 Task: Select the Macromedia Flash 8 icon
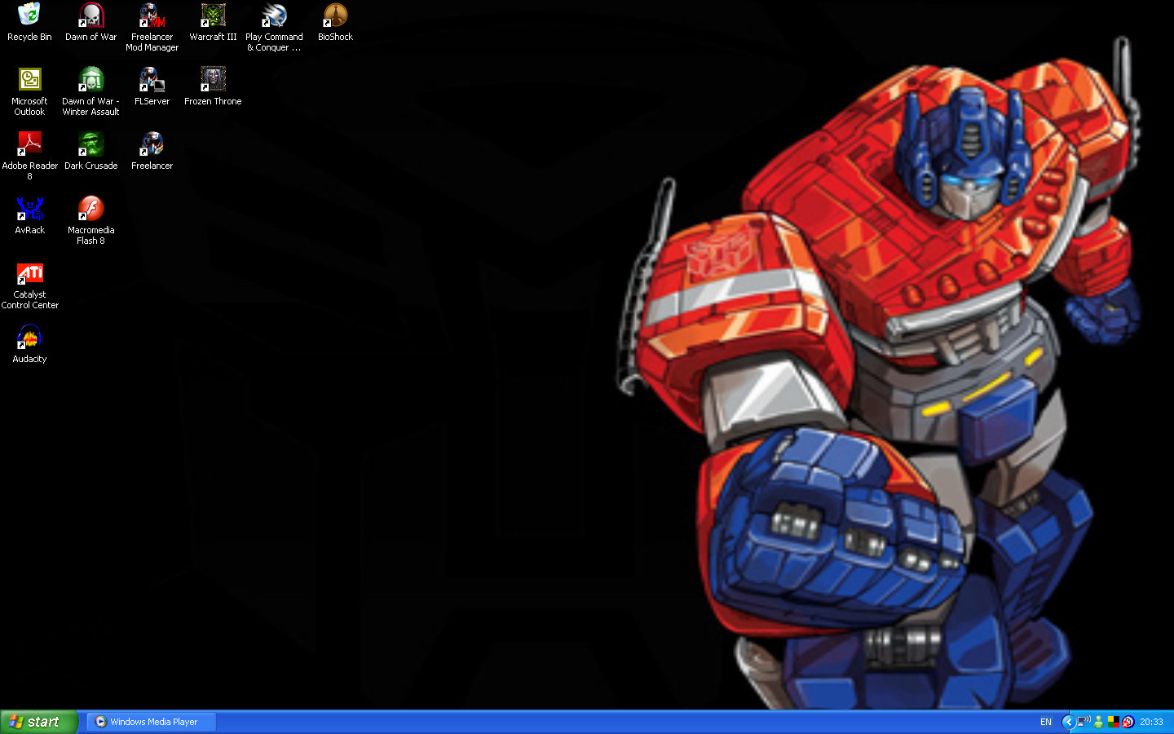90,220
